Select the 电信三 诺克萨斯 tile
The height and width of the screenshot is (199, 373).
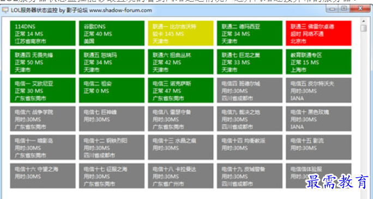click(x=181, y=90)
